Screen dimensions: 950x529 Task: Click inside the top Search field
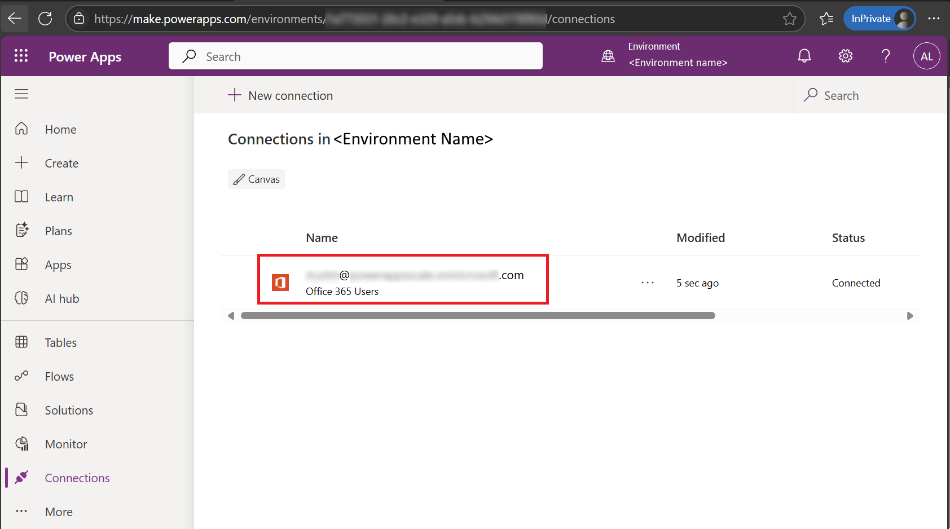click(355, 56)
